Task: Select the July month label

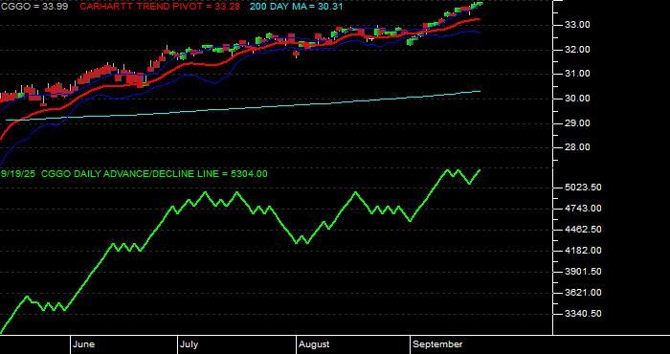Action: coord(189,344)
